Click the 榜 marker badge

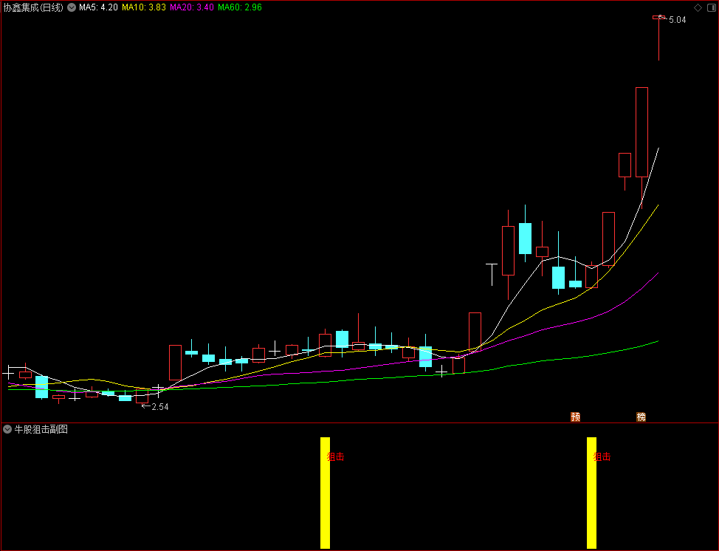pyautogui.click(x=641, y=417)
